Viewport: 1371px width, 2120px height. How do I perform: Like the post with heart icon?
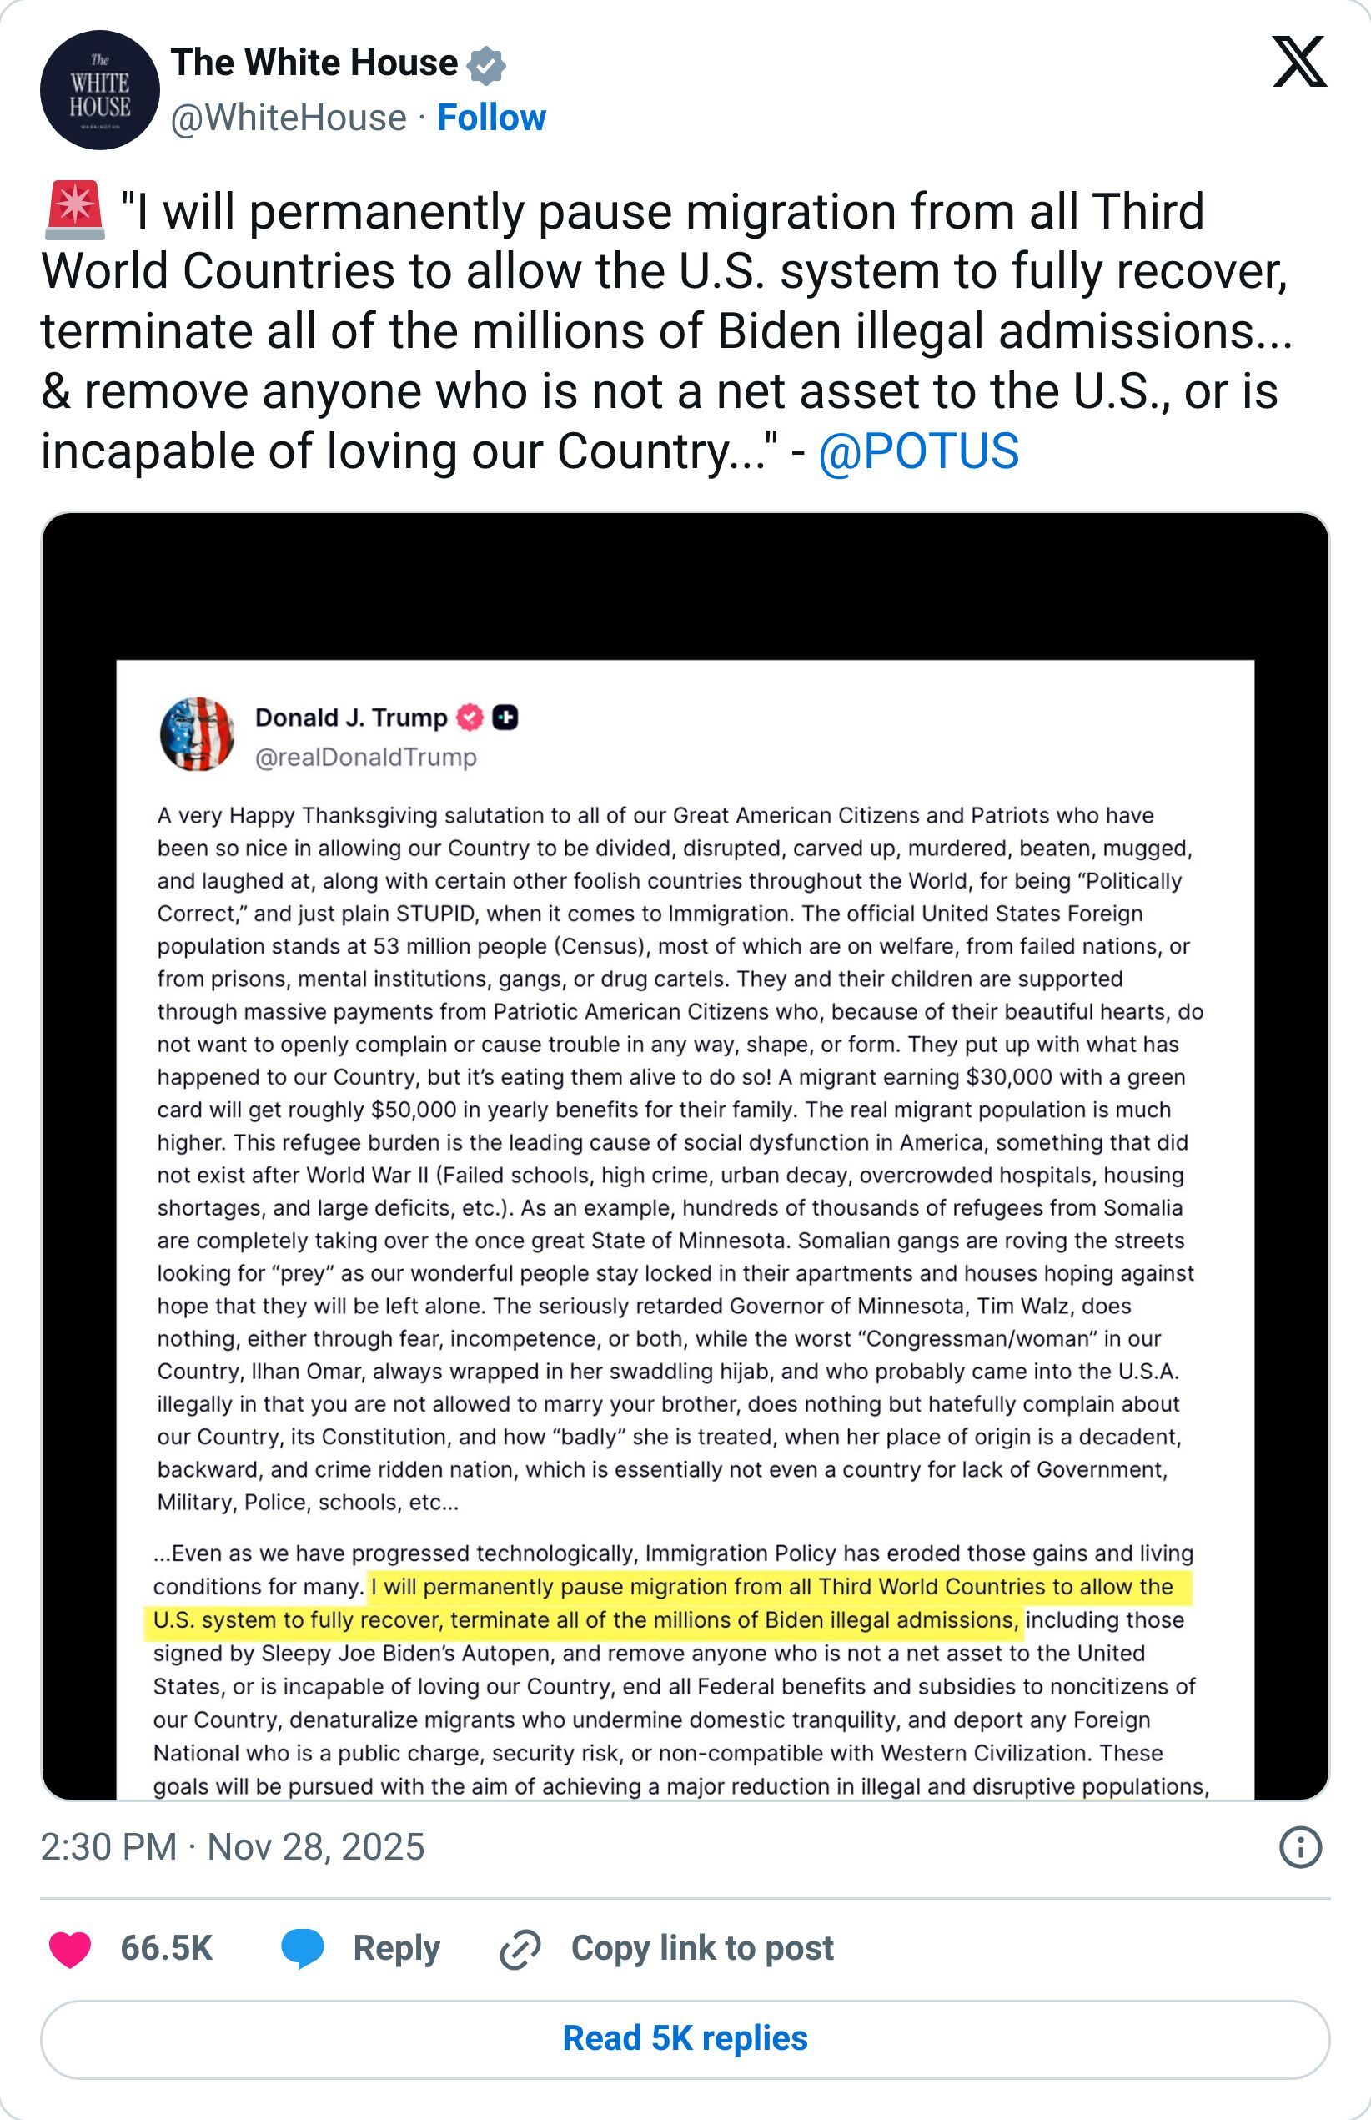click(x=70, y=1949)
